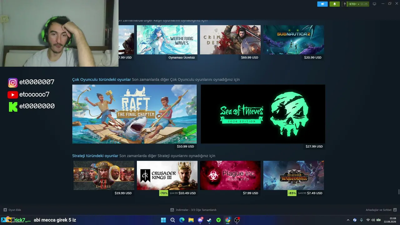Screen dimensions: 400x225
Task: Expand the ~ETO~ account dropdown
Action: [x=354, y=4]
